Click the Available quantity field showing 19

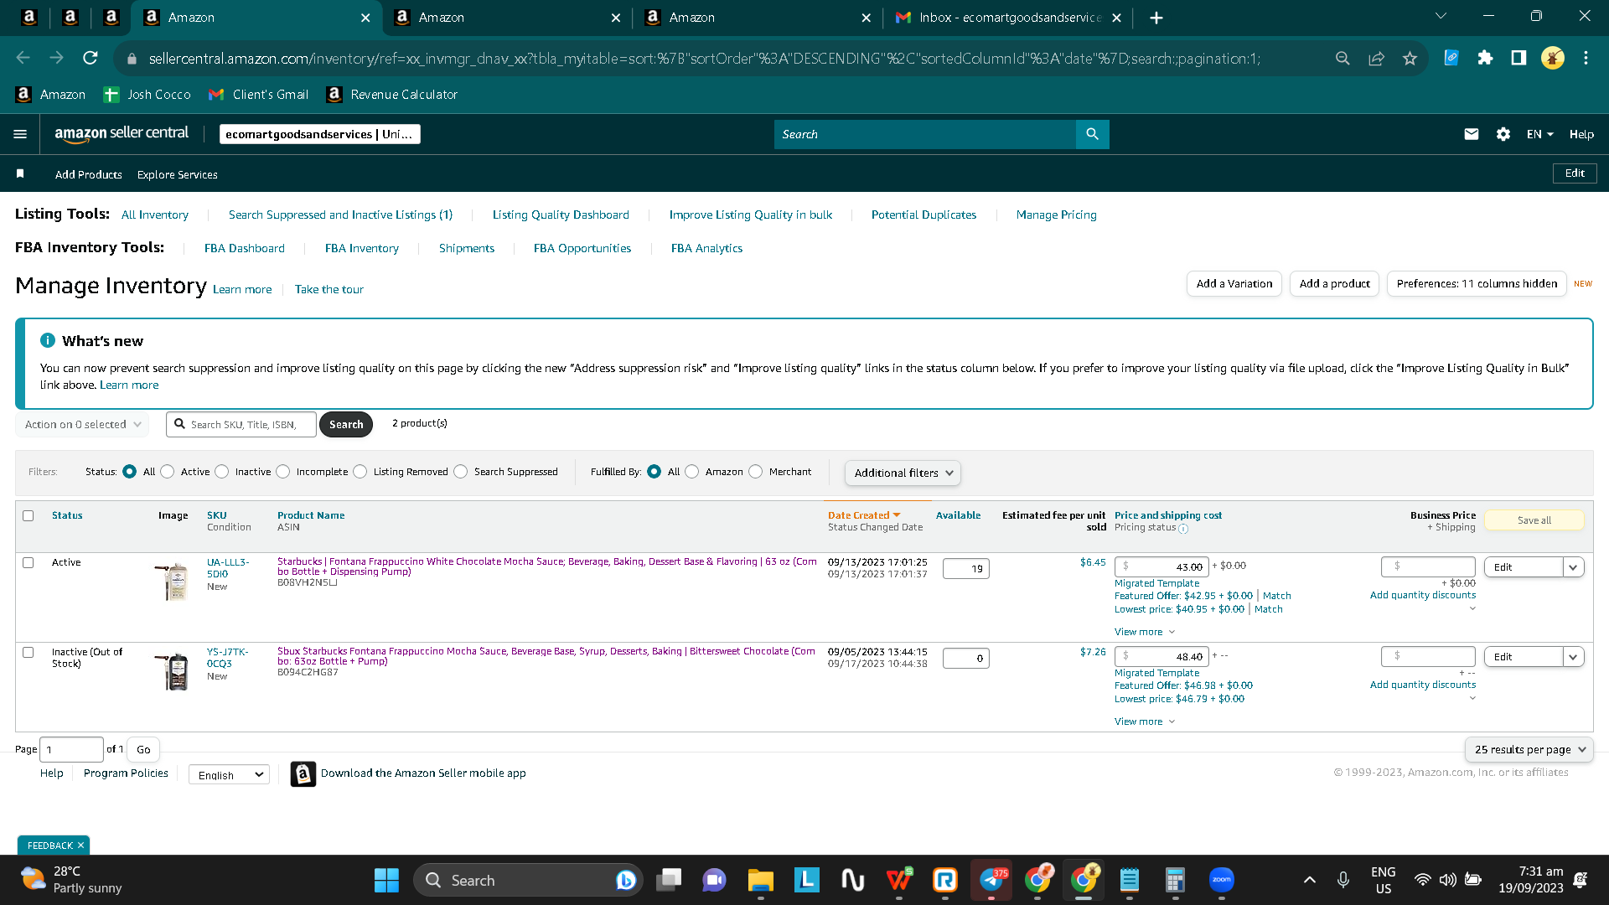(x=966, y=569)
